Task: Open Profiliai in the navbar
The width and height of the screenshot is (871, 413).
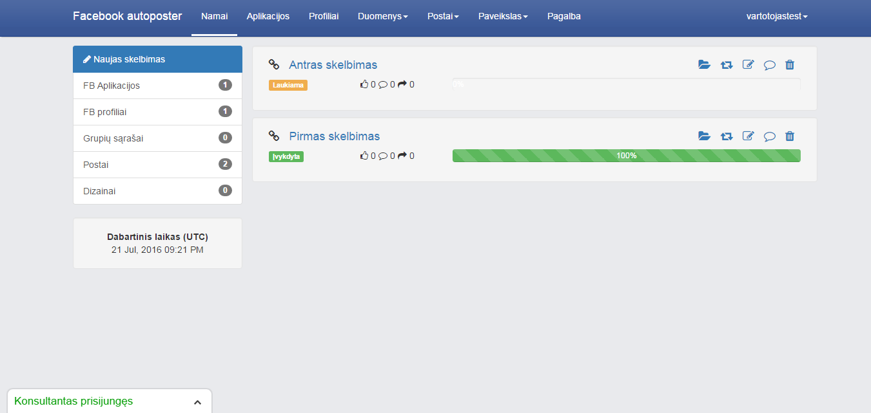Action: (x=324, y=17)
